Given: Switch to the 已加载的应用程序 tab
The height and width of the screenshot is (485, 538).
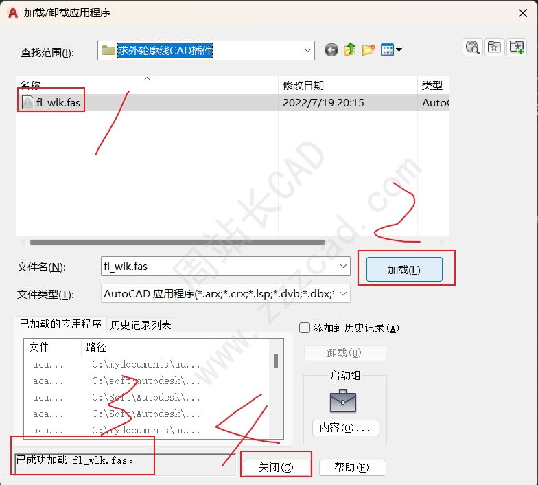Looking at the screenshot, I should tap(60, 324).
